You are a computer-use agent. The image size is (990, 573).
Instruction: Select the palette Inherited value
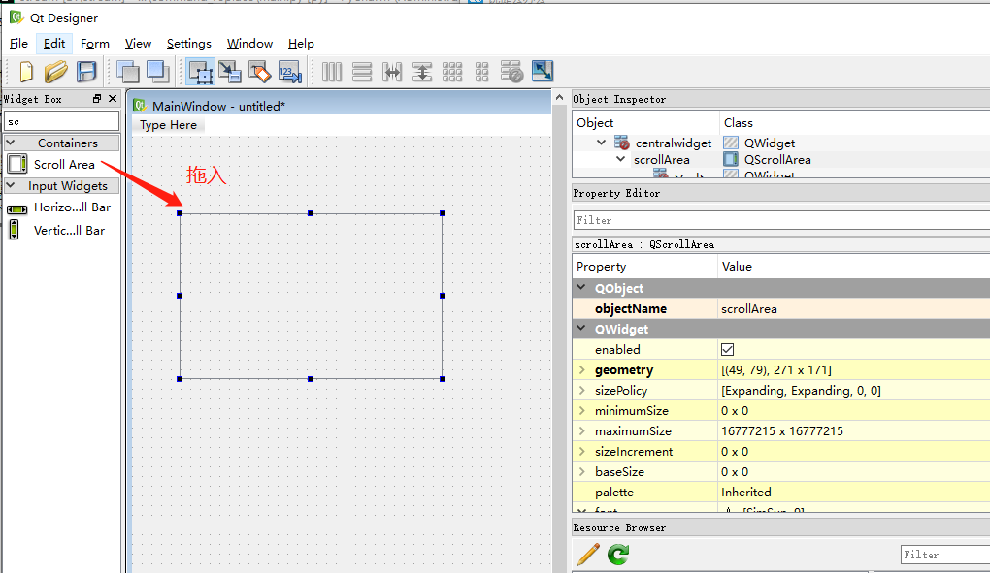coord(854,493)
